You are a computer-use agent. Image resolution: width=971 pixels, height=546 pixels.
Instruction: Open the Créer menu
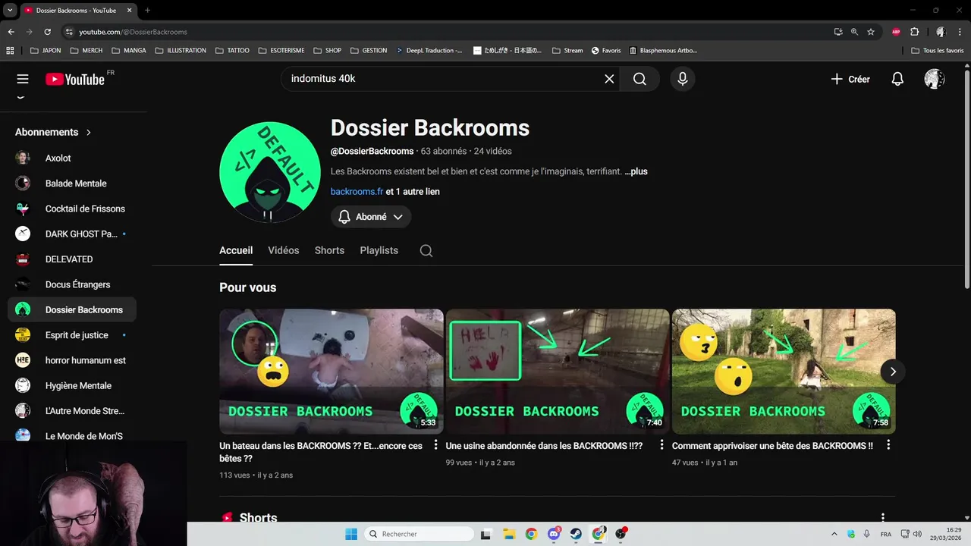[850, 79]
